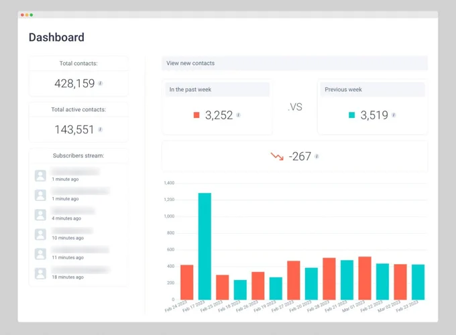Screen dimensions: 456x335
Task: Click the teal Feb 23 2023 bar
Action: 418,282
